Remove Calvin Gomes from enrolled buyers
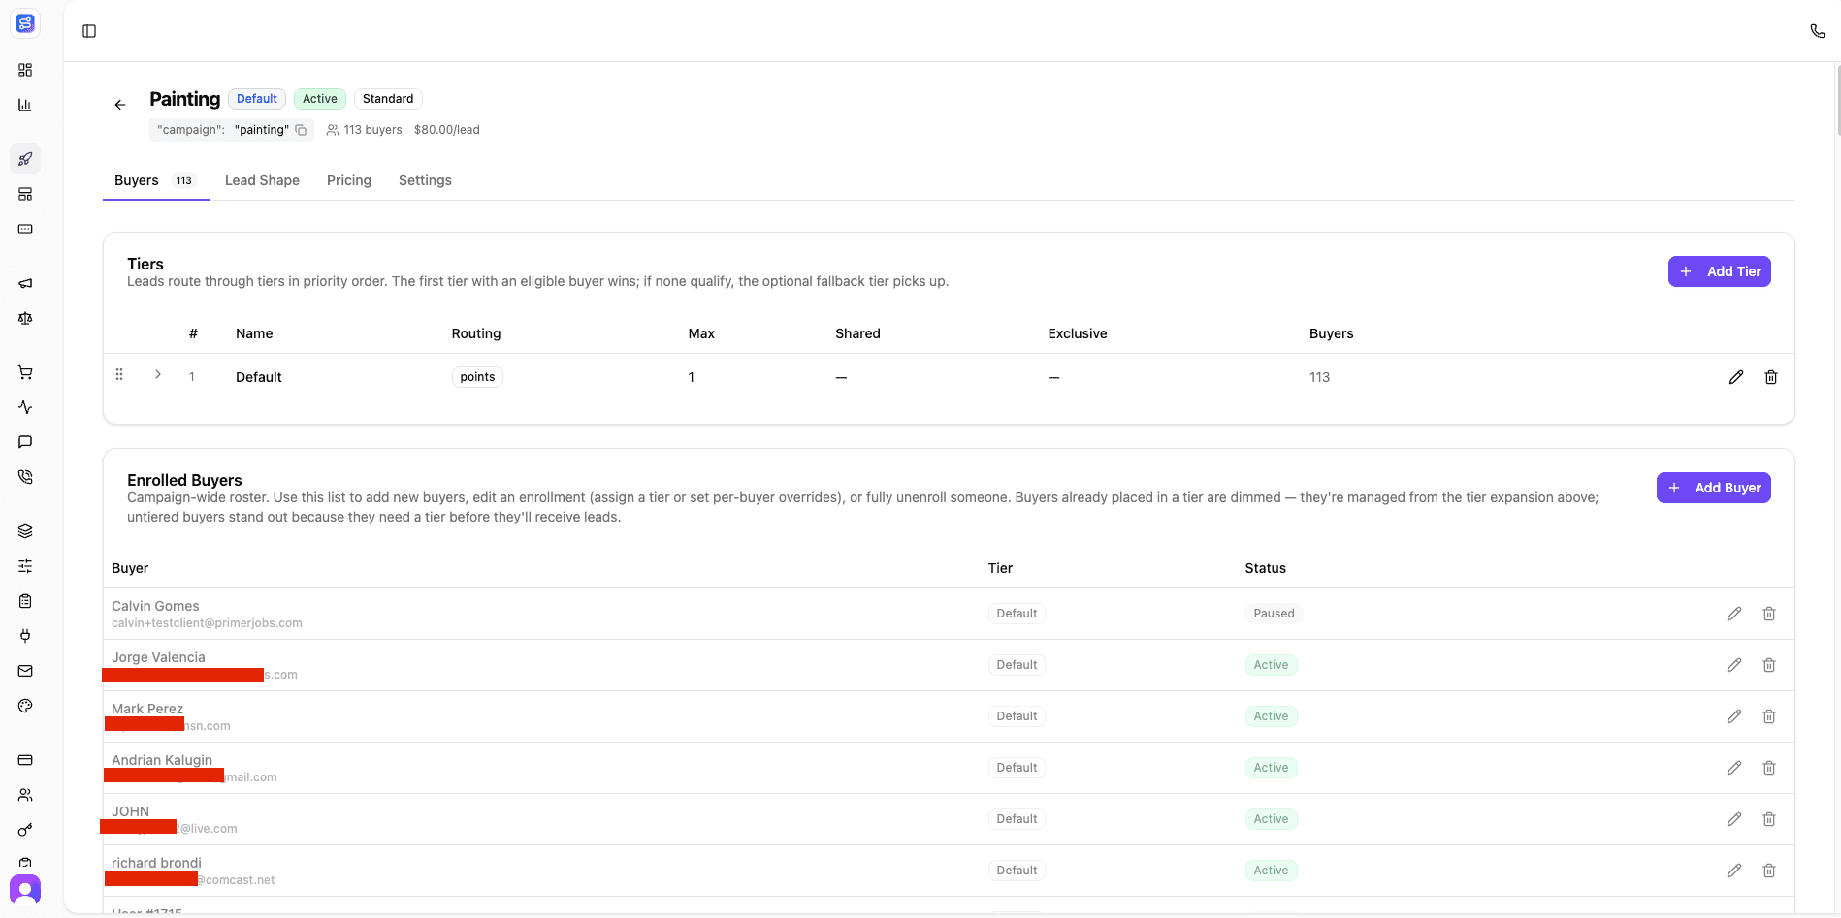This screenshot has height=918, width=1841. pyautogui.click(x=1769, y=614)
